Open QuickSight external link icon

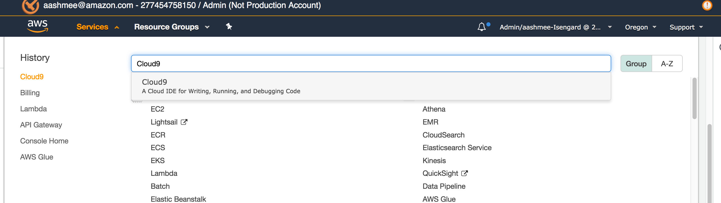coord(464,173)
